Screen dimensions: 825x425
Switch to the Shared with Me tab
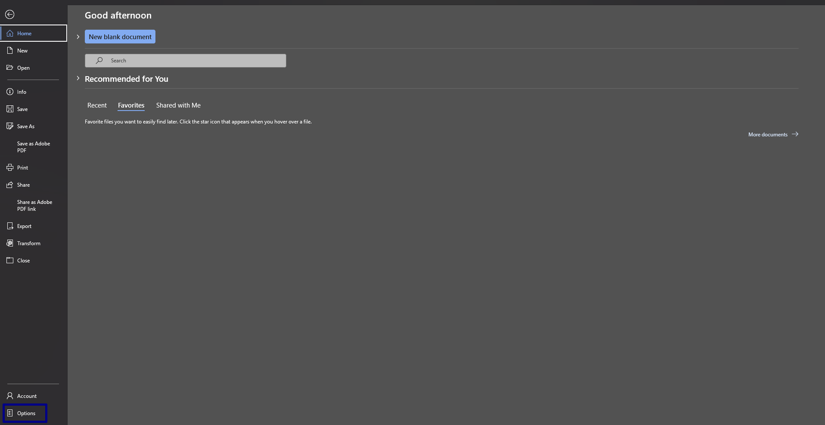pyautogui.click(x=178, y=105)
